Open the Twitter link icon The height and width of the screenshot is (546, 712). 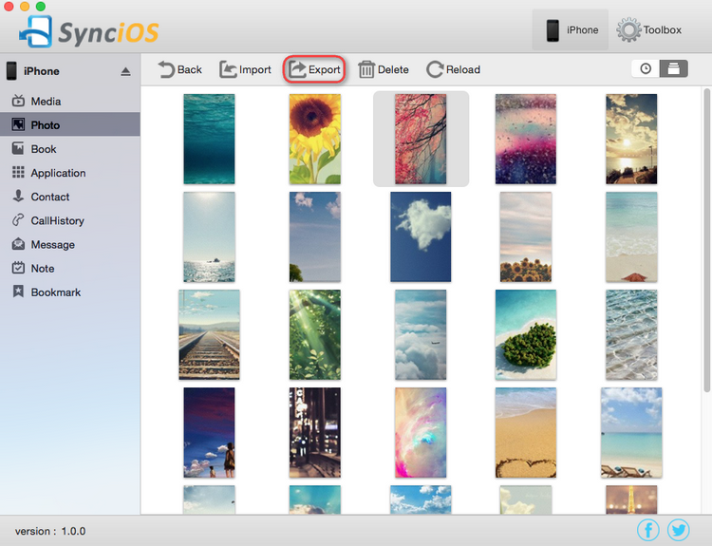[679, 530]
